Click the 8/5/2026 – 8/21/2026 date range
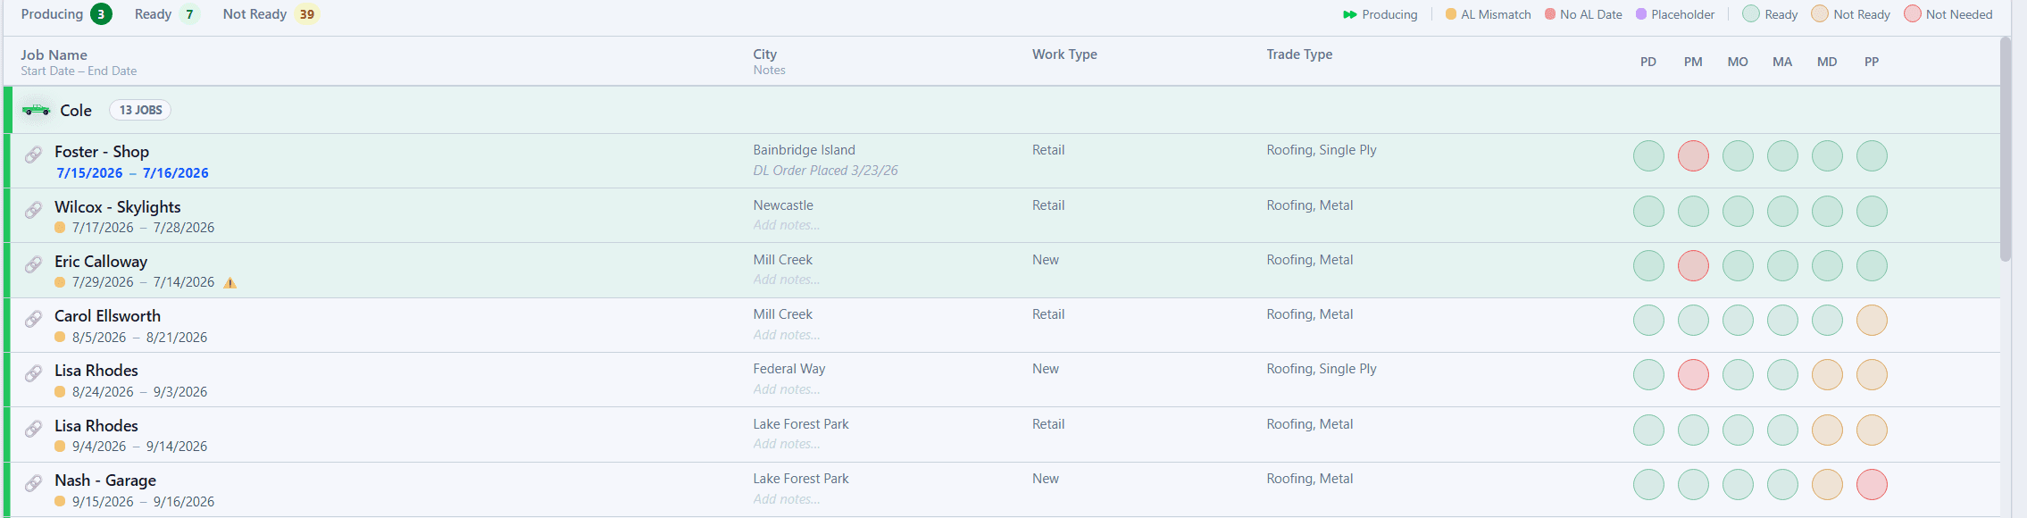 coord(139,338)
